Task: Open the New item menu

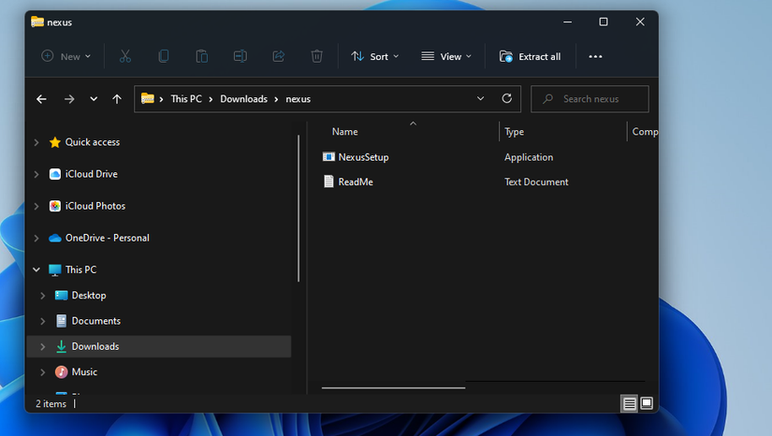Action: click(66, 56)
